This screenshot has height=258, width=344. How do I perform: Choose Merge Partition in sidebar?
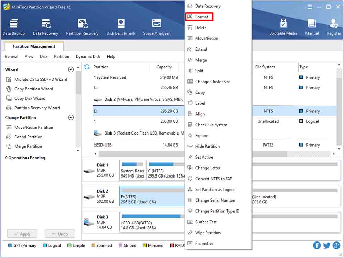[x=24, y=146]
